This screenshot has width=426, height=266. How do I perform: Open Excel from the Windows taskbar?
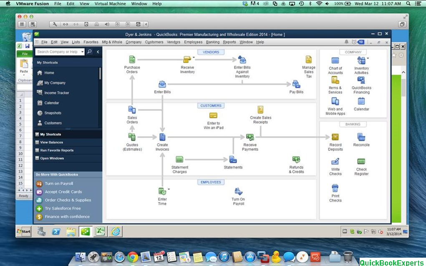100,231
